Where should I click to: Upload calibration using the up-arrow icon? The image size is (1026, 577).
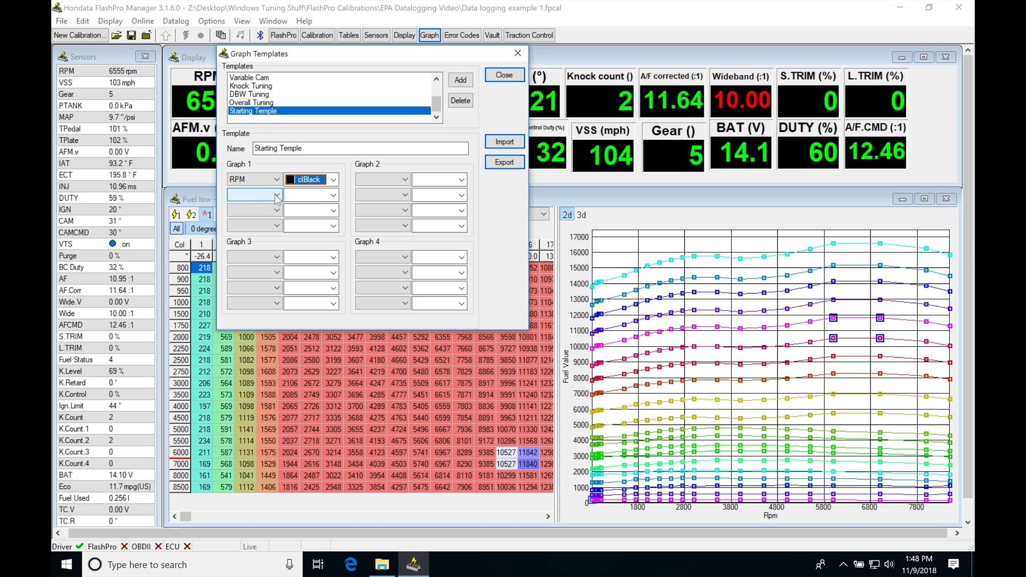pos(166,35)
